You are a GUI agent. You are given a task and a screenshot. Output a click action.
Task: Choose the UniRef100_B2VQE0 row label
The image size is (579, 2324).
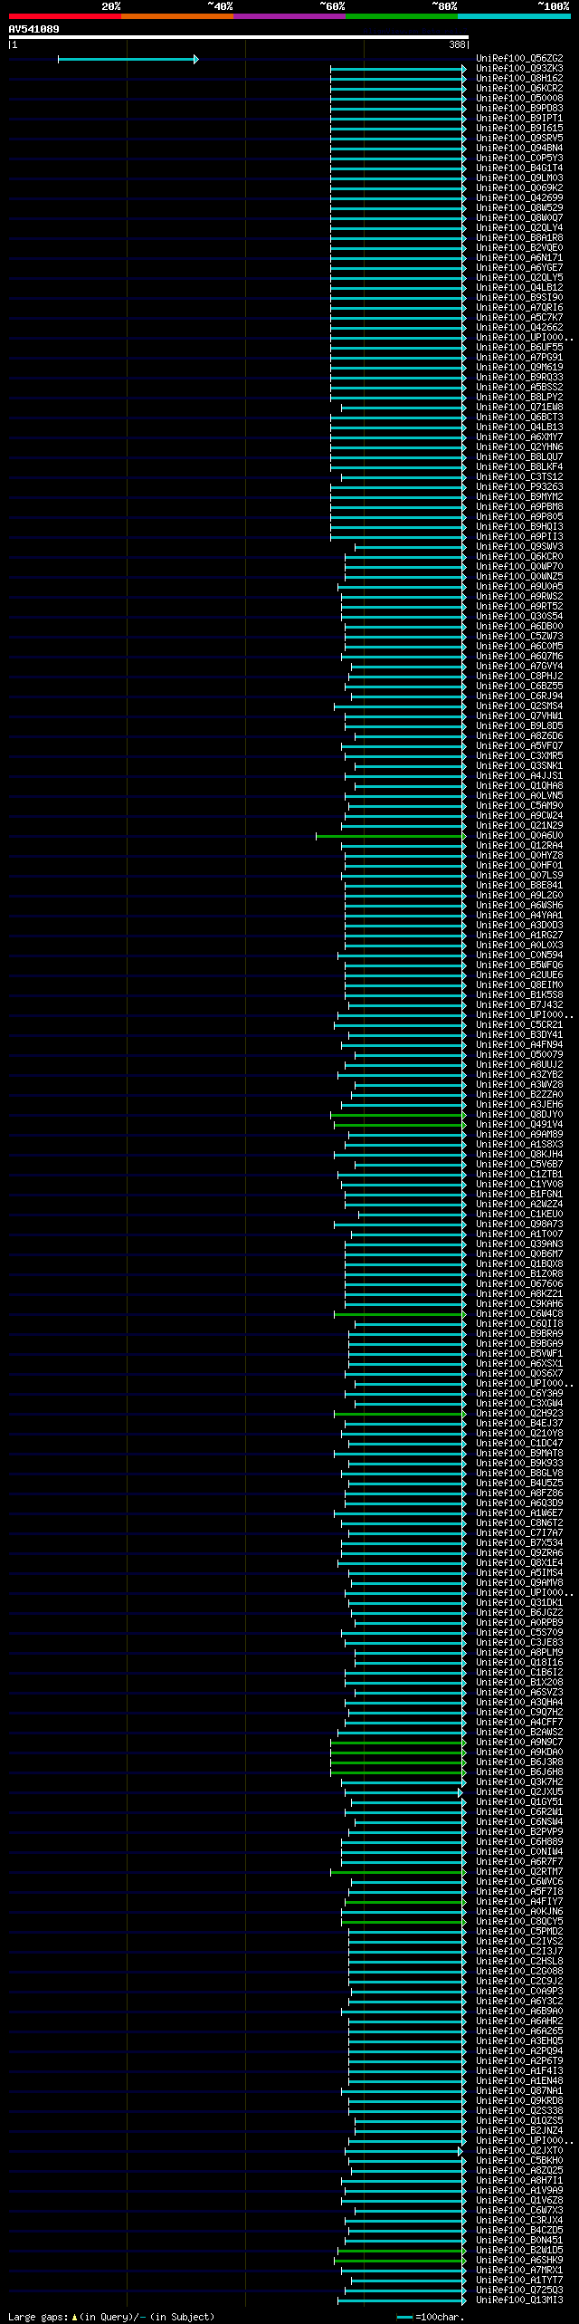pos(519,248)
